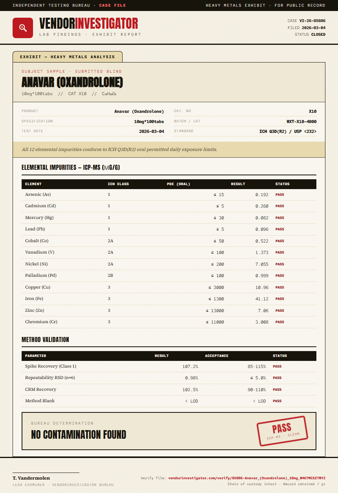
Task: Click the ICH Q3D(R2) / USP <232> standard value
Action: click(x=288, y=131)
